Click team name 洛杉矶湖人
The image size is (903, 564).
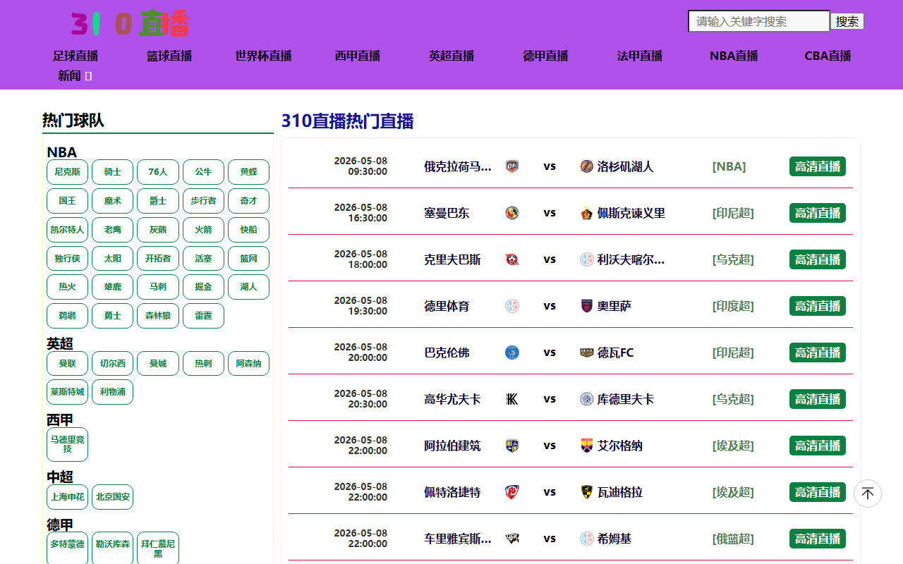click(x=626, y=166)
